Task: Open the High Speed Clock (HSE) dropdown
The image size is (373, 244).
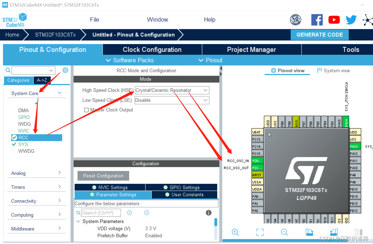Action: [x=172, y=90]
